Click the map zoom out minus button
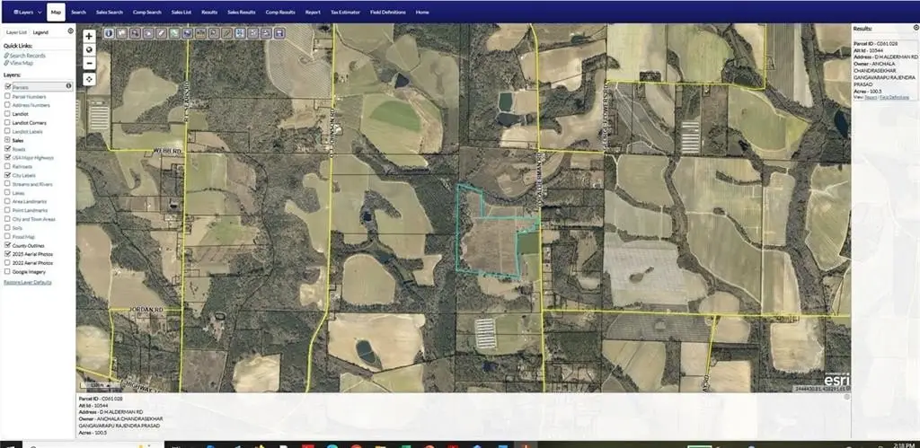The image size is (920, 448). click(89, 63)
